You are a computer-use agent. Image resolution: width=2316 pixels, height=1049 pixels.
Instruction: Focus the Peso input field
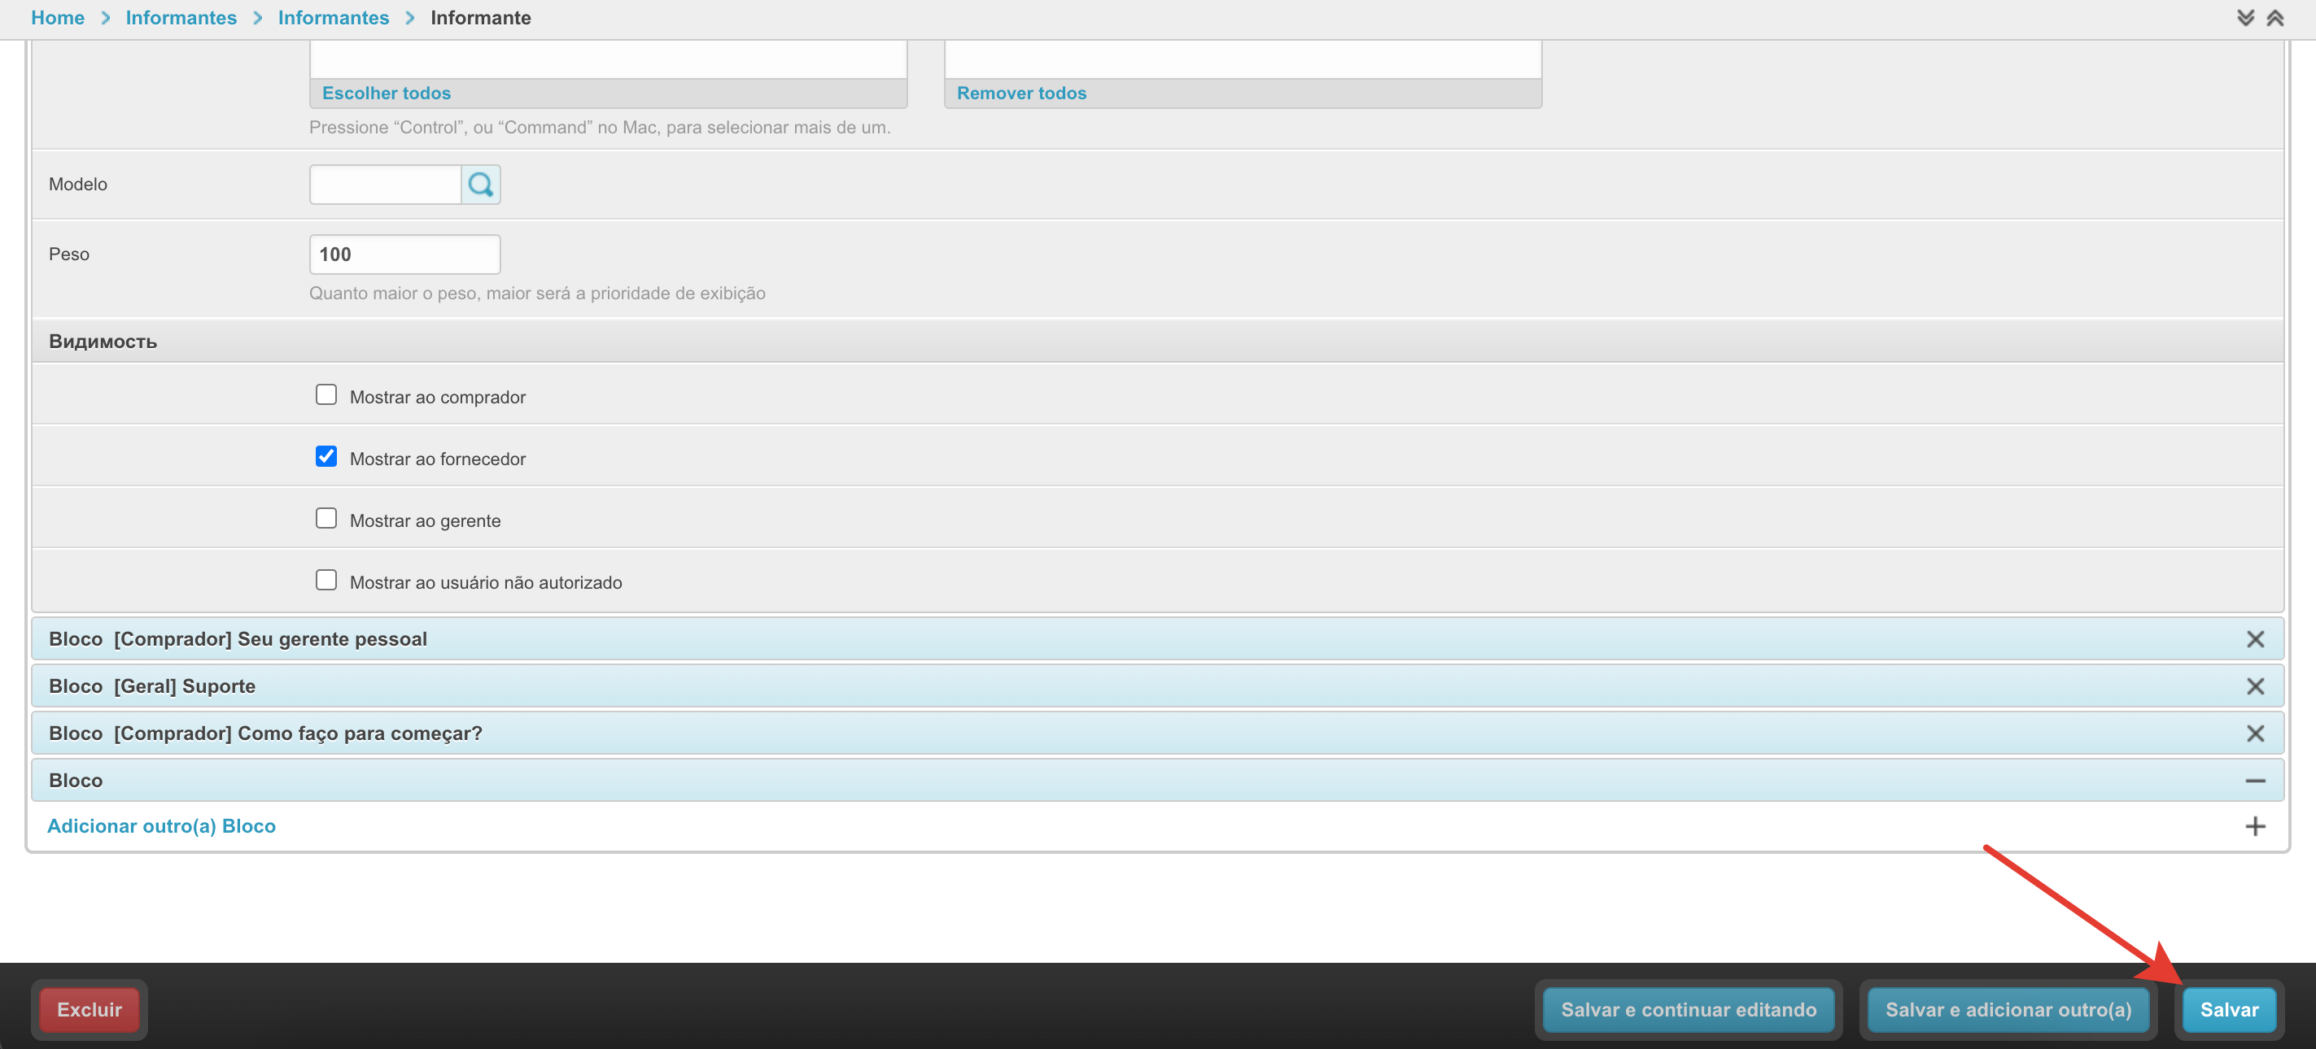[404, 255]
